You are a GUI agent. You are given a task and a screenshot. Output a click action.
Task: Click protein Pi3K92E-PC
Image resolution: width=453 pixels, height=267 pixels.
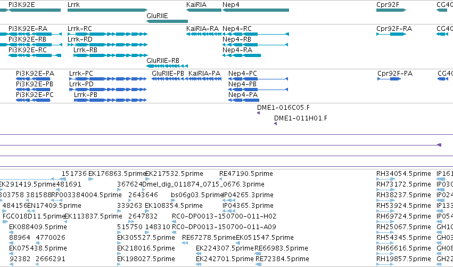(33, 100)
